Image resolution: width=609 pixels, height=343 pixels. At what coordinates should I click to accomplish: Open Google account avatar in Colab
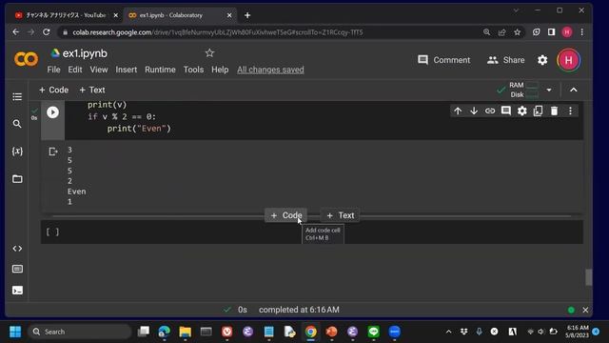point(569,60)
